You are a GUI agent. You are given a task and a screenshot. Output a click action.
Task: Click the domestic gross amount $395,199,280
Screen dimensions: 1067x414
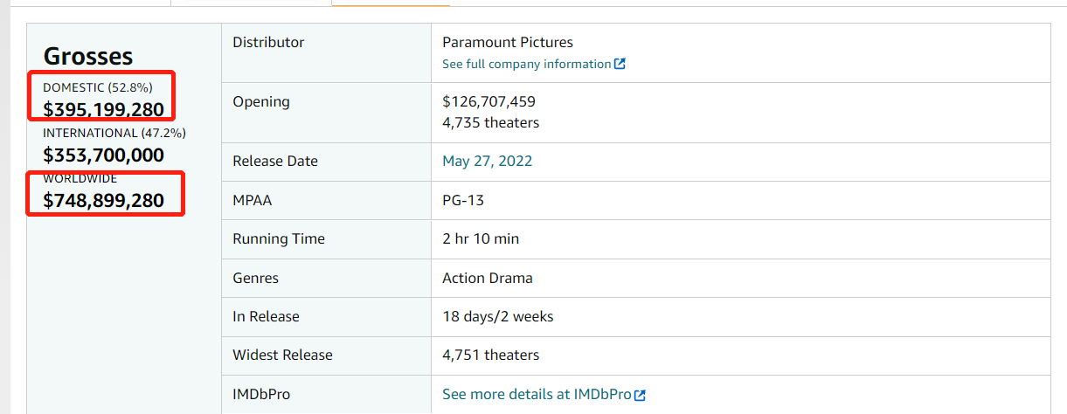103,109
